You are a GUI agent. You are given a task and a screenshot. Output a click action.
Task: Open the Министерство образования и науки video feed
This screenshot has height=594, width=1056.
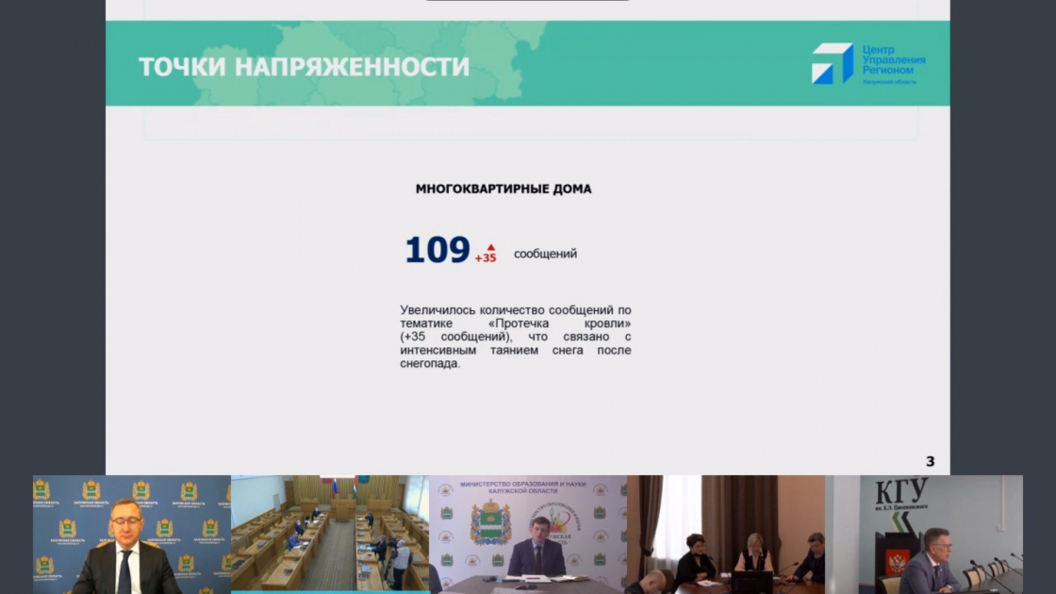click(x=527, y=534)
